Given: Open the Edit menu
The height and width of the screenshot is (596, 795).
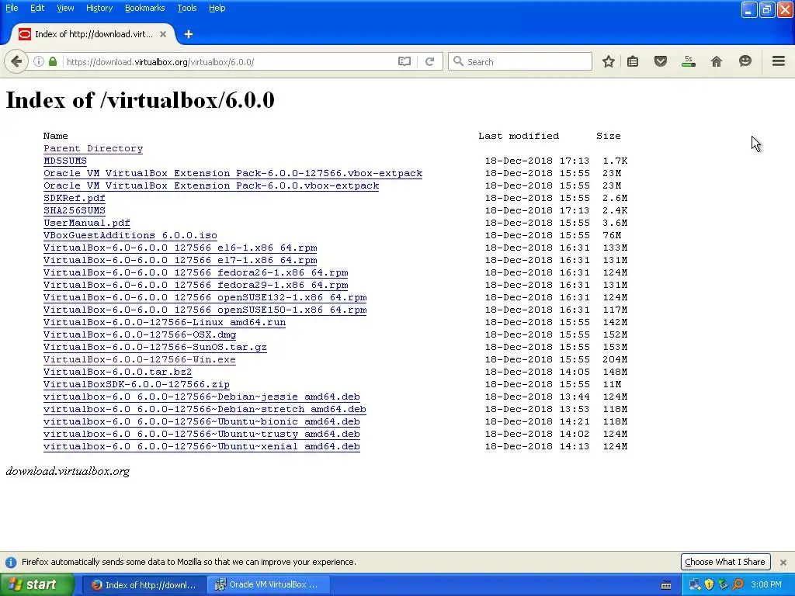Looking at the screenshot, I should pyautogui.click(x=37, y=8).
